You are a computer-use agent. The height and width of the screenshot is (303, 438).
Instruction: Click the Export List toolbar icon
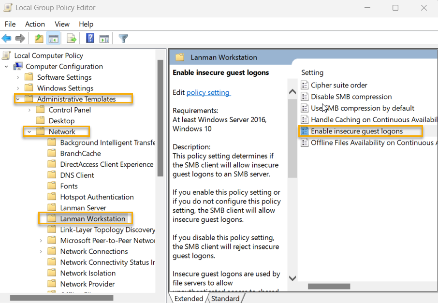click(x=72, y=39)
